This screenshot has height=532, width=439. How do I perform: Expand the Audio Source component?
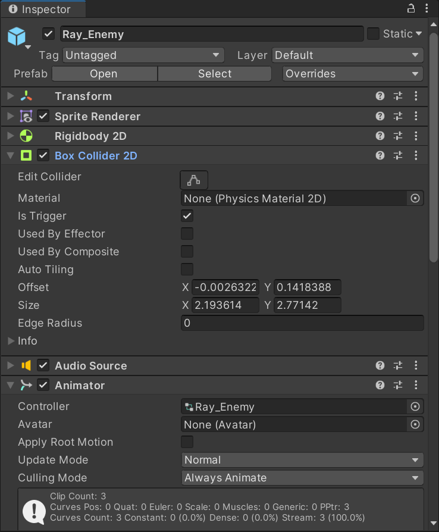tap(11, 365)
